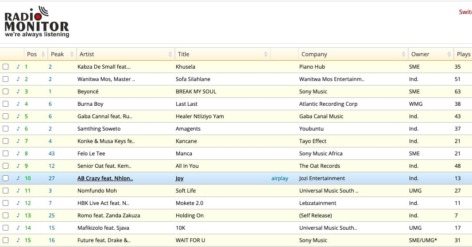472x247 pixels.
Task: Click The Oat Records company cell
Action: (x=320, y=166)
